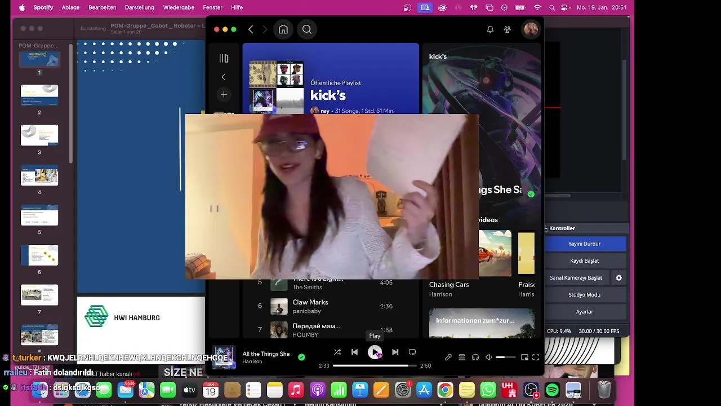Click Yayını Durdur in OBS controls
The height and width of the screenshot is (406, 721).
pos(585,244)
